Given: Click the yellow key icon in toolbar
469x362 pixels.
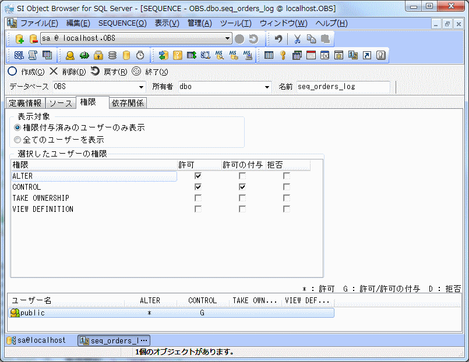Looking at the screenshot, I should point(283,55).
